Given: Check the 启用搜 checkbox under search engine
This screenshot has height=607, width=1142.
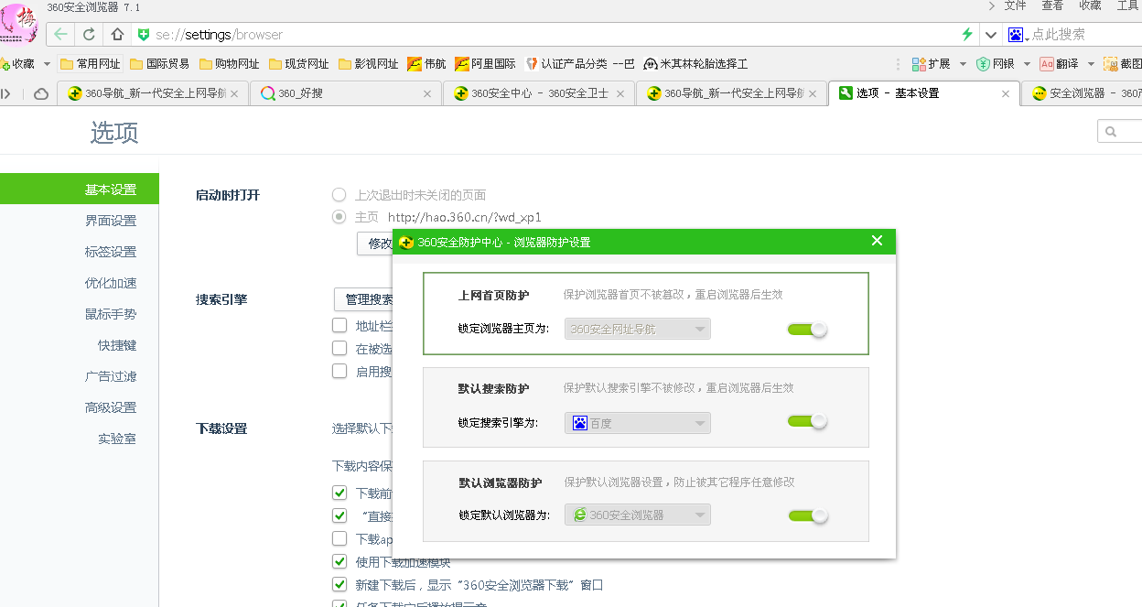Looking at the screenshot, I should (x=339, y=371).
